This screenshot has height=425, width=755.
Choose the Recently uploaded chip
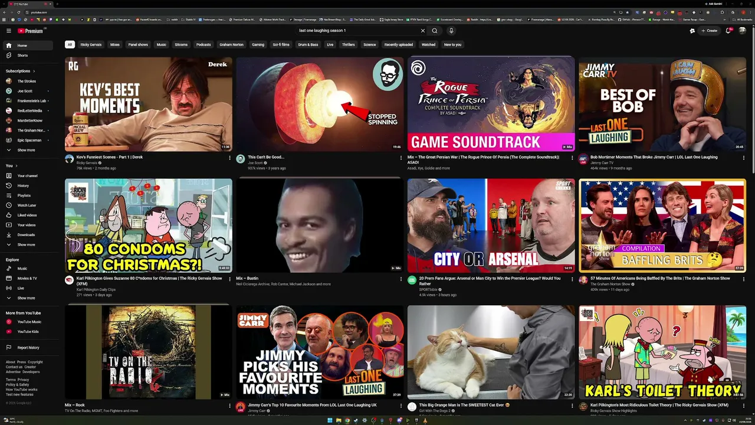[x=399, y=45]
